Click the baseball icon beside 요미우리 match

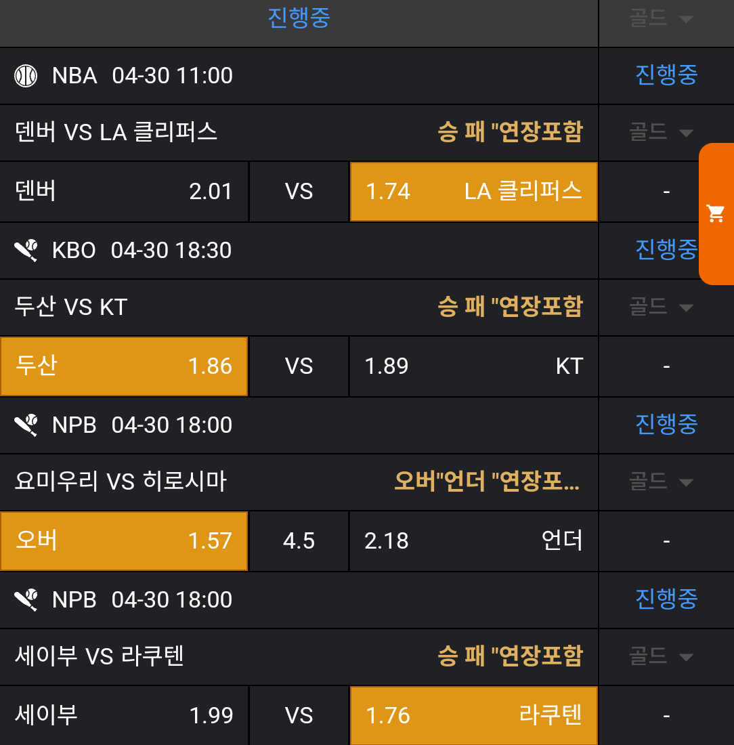(26, 425)
